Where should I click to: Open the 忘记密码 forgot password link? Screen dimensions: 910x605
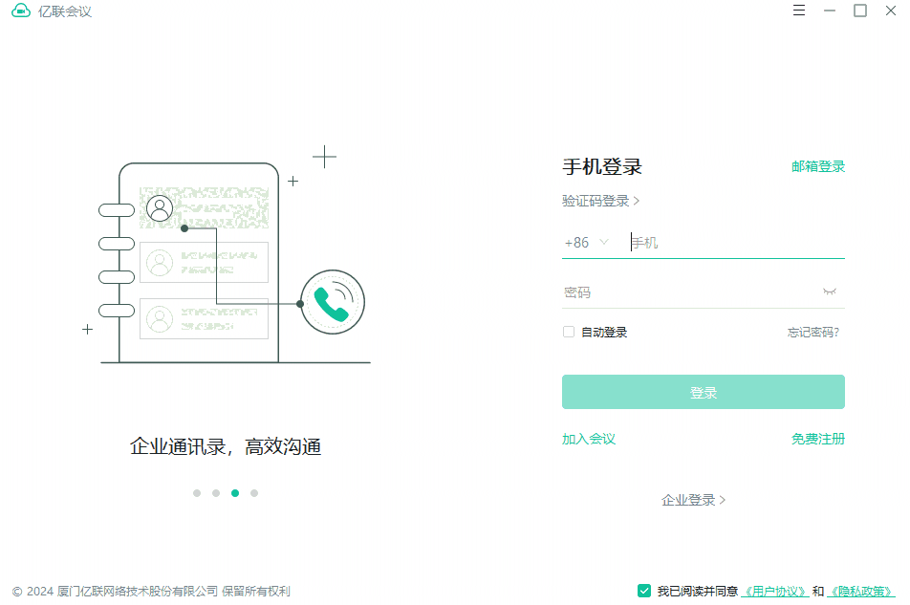pyautogui.click(x=813, y=331)
